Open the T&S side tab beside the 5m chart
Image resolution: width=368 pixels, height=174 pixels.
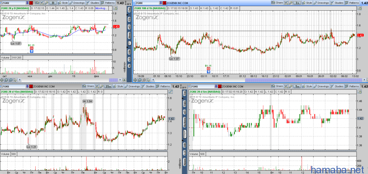click(x=185, y=104)
